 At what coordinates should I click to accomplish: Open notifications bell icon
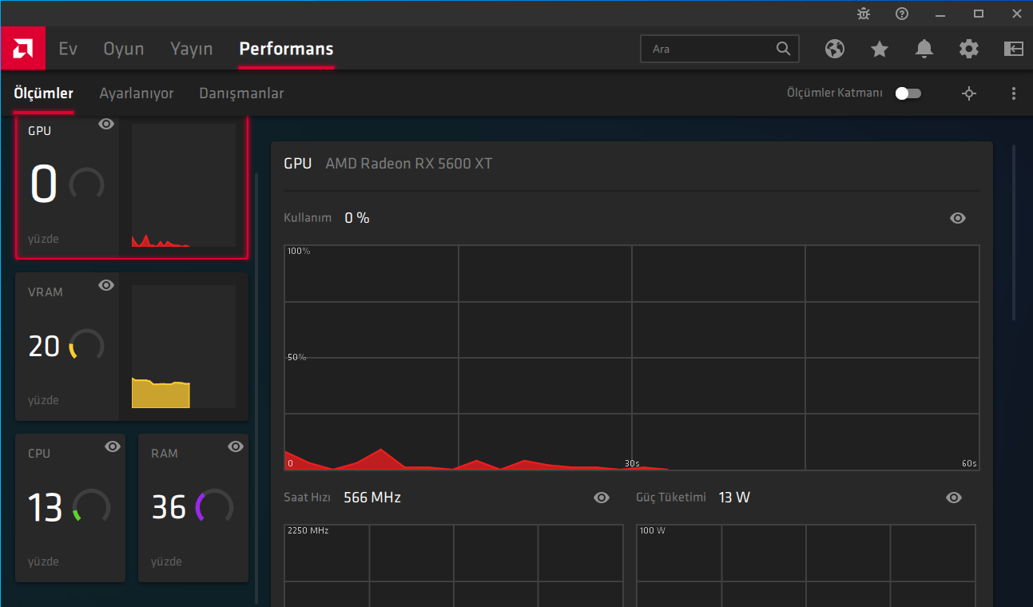924,49
